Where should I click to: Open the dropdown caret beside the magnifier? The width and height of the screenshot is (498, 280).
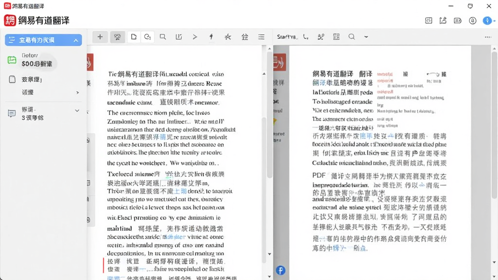point(366,37)
